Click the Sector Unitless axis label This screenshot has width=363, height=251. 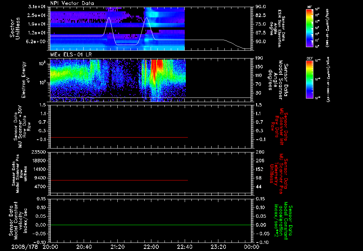[15, 28]
